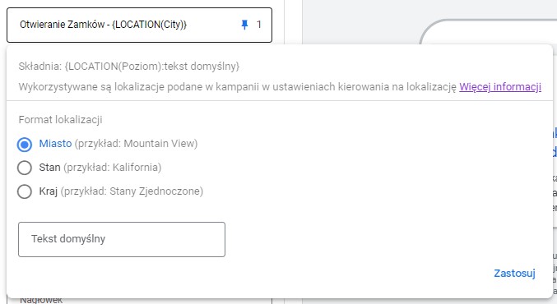Image resolution: width=557 pixels, height=304 pixels.
Task: Apply settings with Zastosuj button
Action: [x=514, y=273]
